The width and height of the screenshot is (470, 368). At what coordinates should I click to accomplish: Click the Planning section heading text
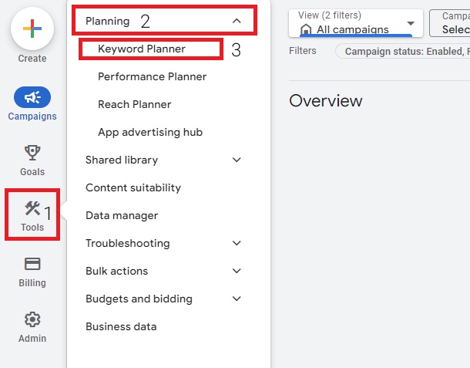coord(108,21)
